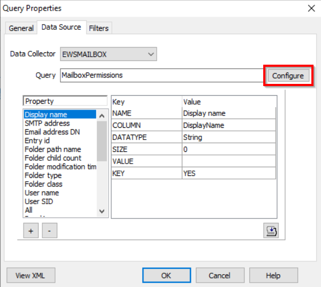321x287 pixels.
Task: Select 'All' in property list
Action: [60, 210]
